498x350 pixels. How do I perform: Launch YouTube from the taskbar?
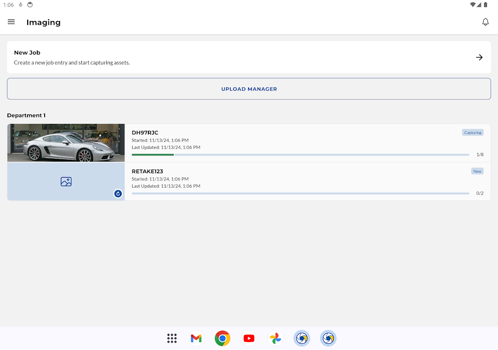[249, 338]
